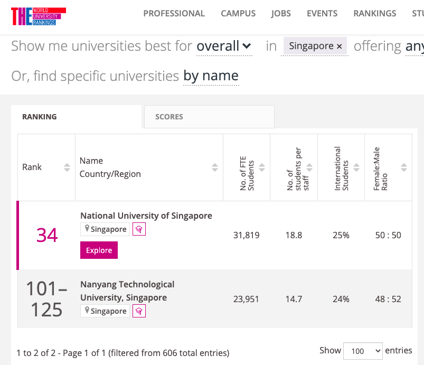Click the Explore button for NUS
This screenshot has width=424, height=365.
(x=99, y=250)
